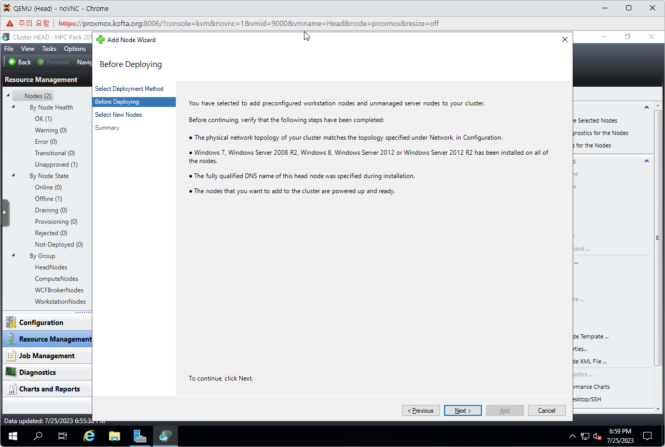Viewport: 665px width, 447px height.
Task: Select Unapproved (1) node filter
Action: click(x=56, y=165)
